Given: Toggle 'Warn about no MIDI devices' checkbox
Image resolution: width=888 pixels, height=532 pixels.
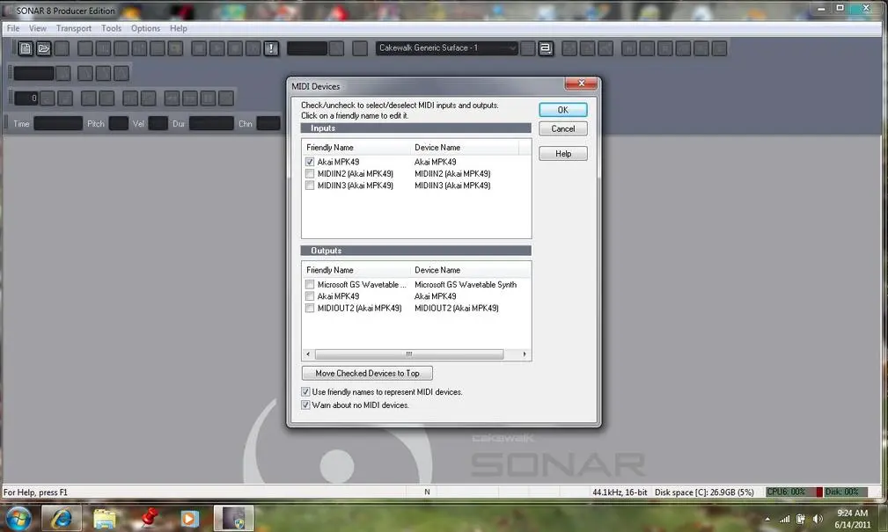Looking at the screenshot, I should pyautogui.click(x=305, y=405).
